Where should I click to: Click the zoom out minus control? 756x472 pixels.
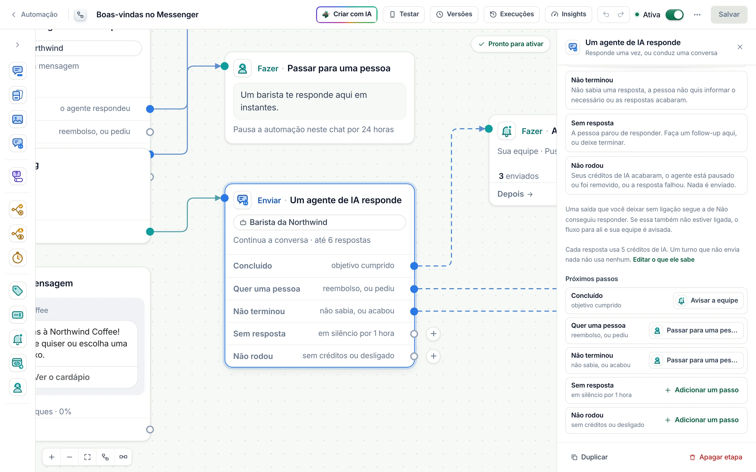click(x=70, y=457)
